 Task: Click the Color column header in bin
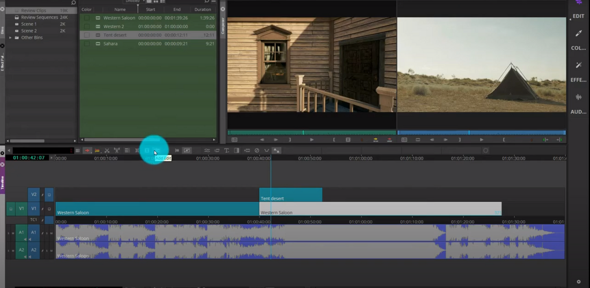pos(86,10)
